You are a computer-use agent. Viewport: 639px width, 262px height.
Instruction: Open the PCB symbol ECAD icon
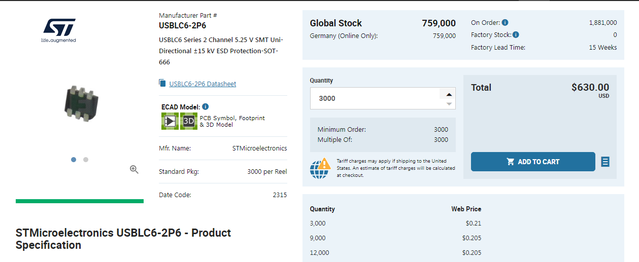170,121
